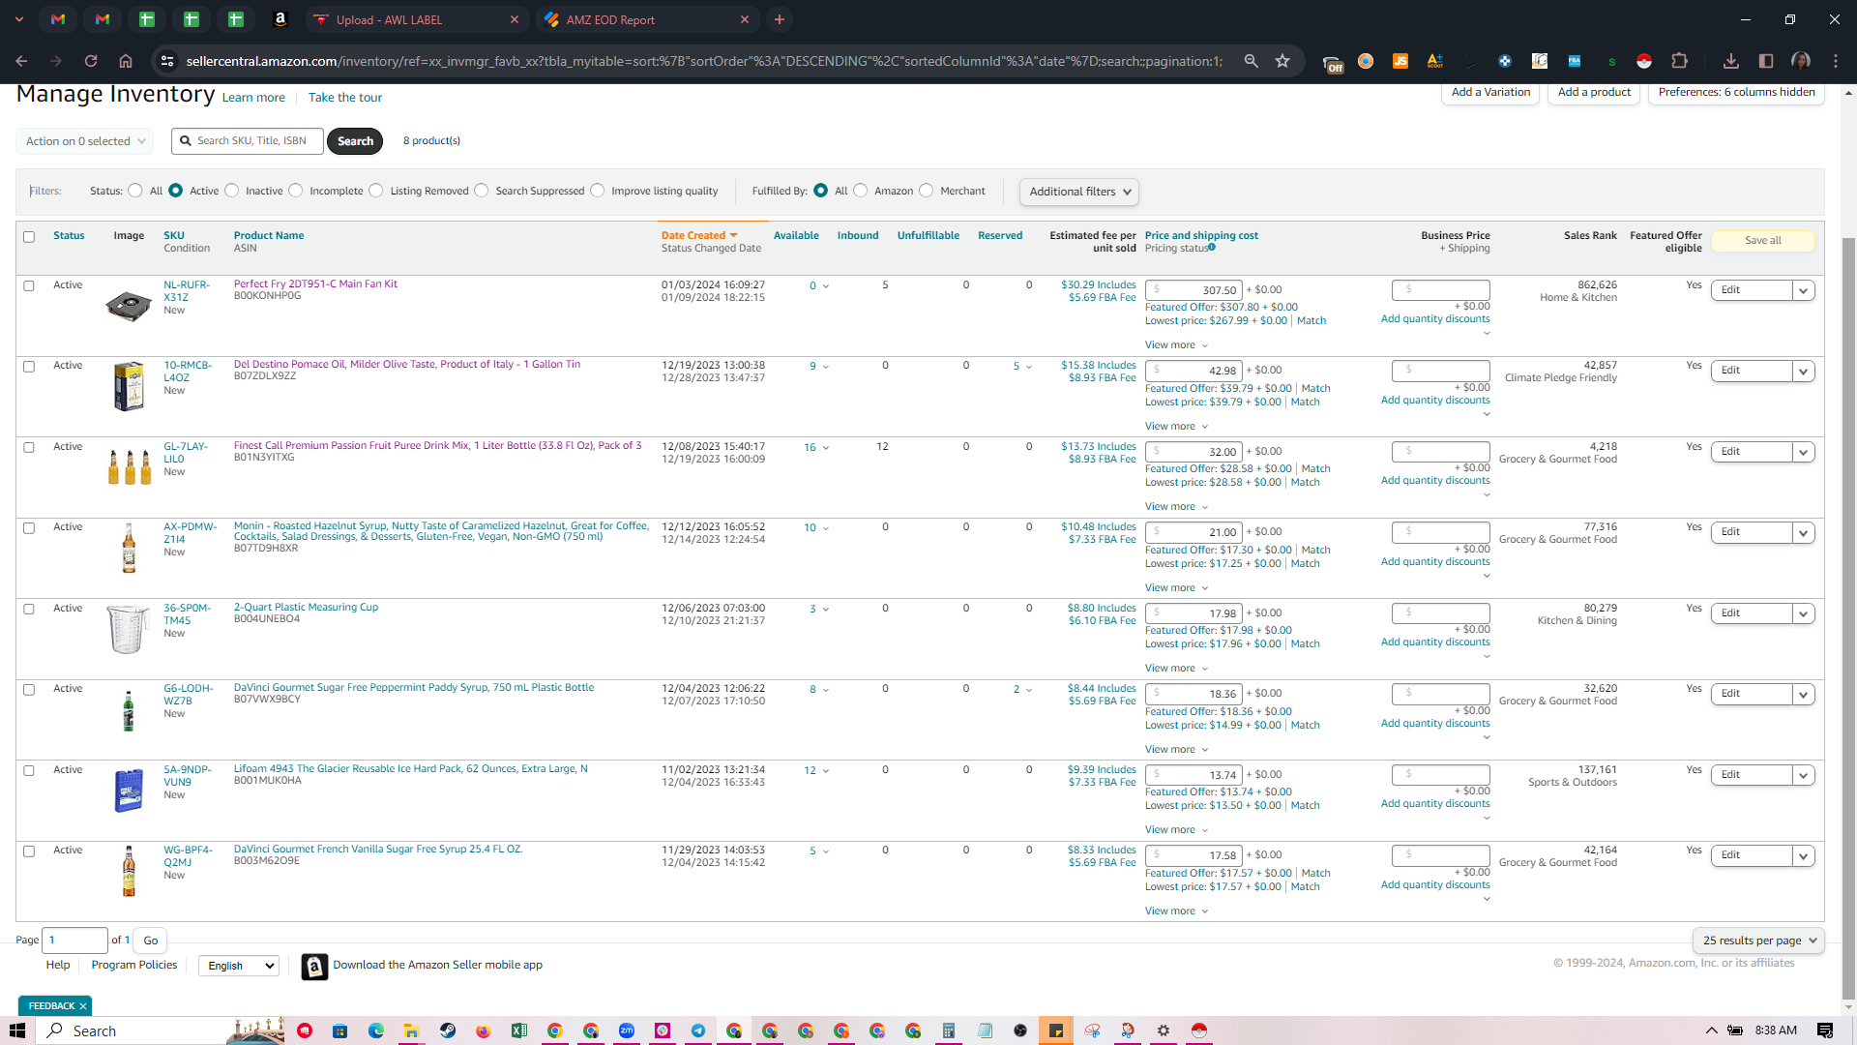Set Fulfilled By to Amazon
This screenshot has height=1045, width=1857.
(x=861, y=191)
